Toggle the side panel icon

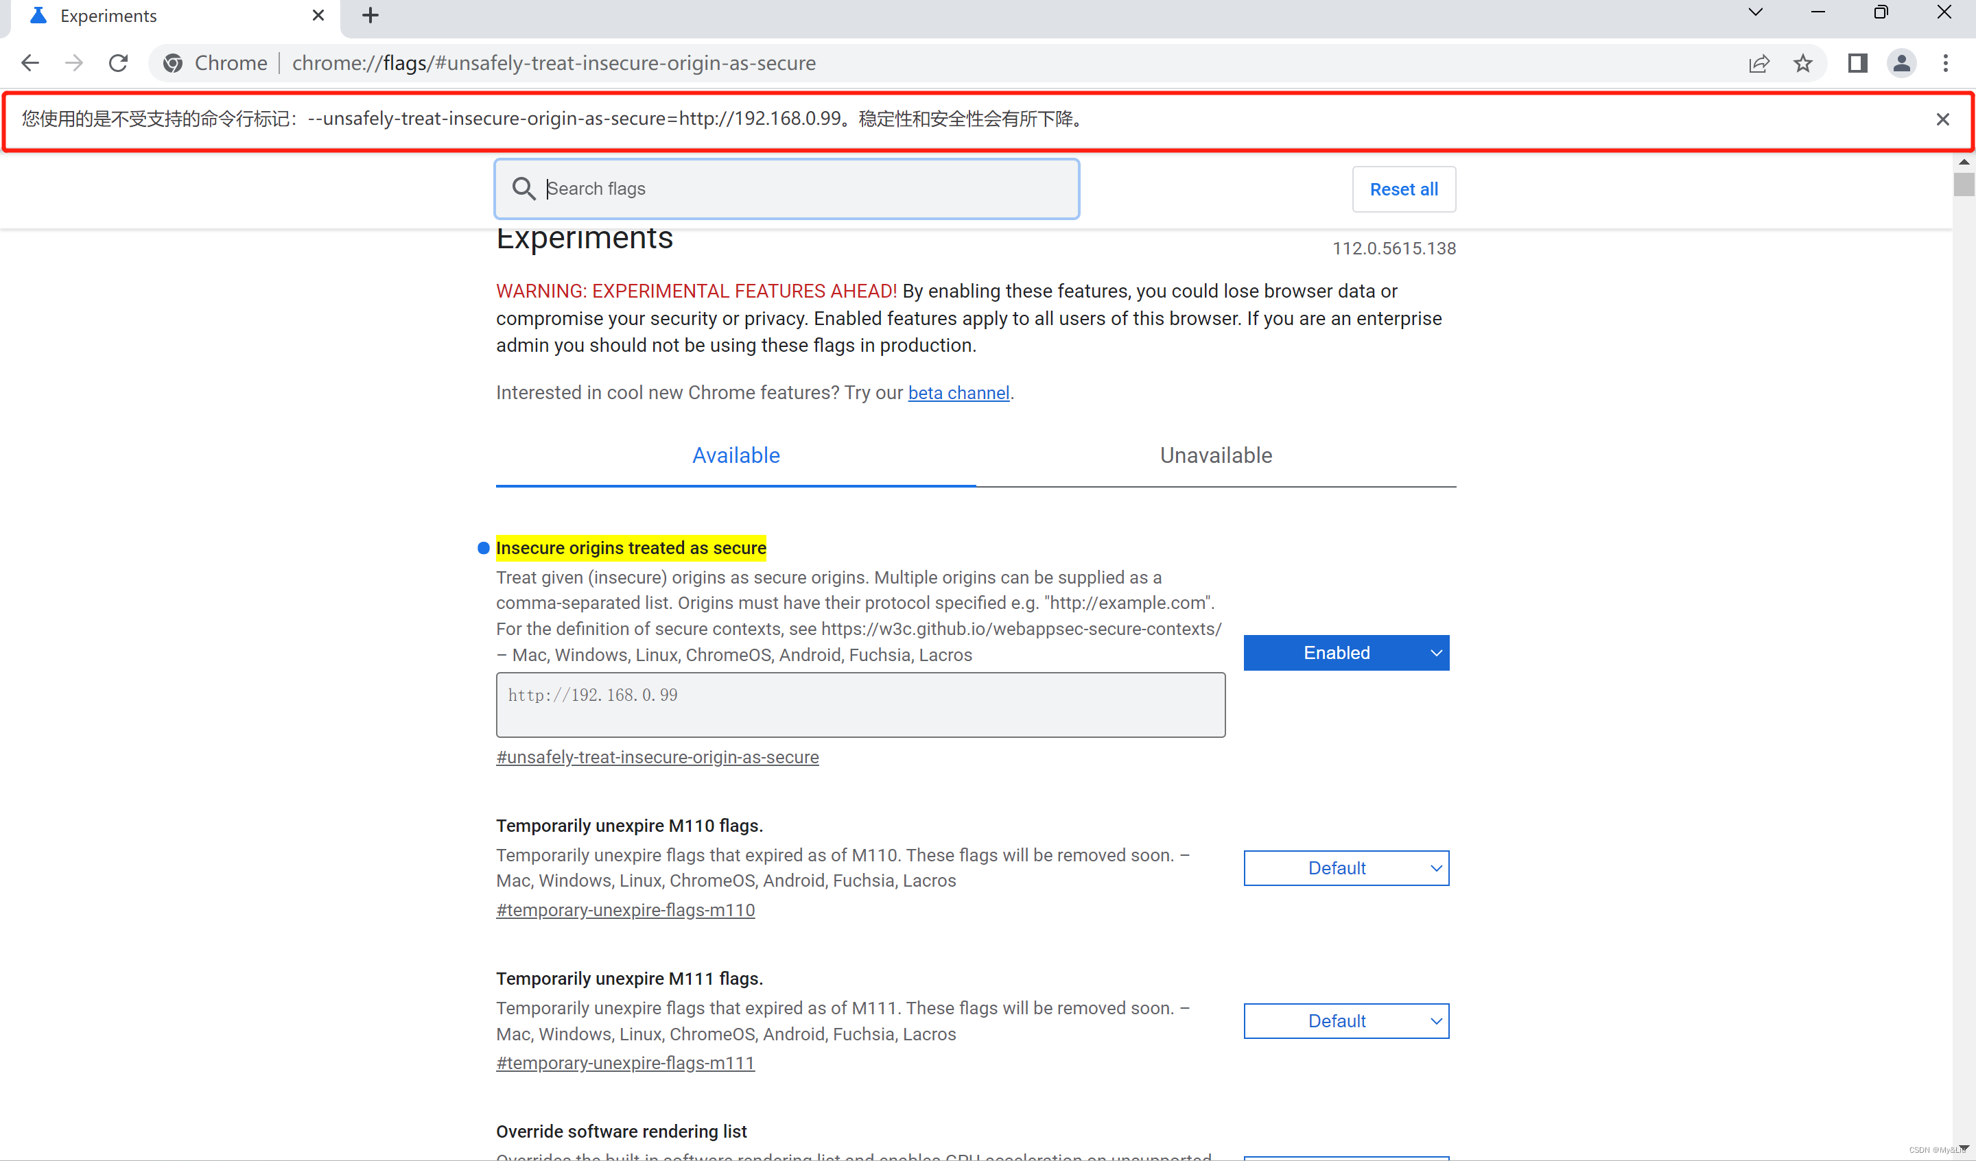tap(1857, 62)
